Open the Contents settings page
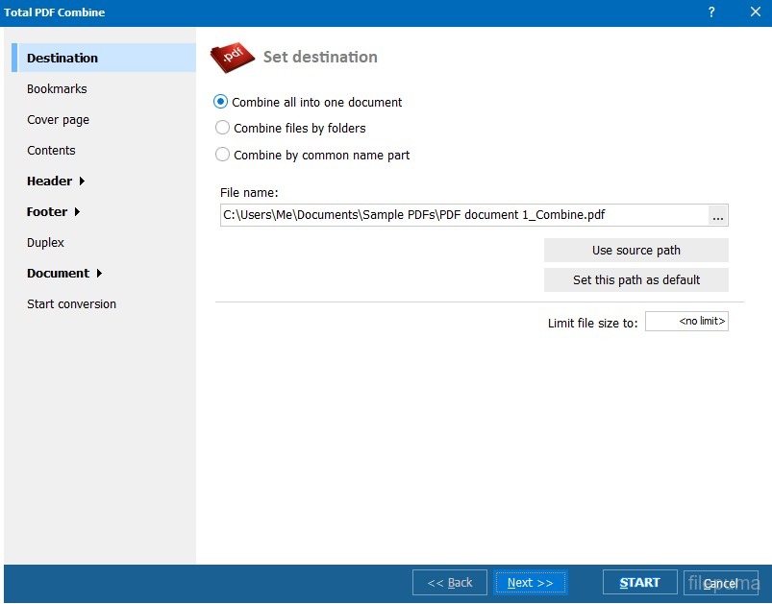 click(x=51, y=151)
